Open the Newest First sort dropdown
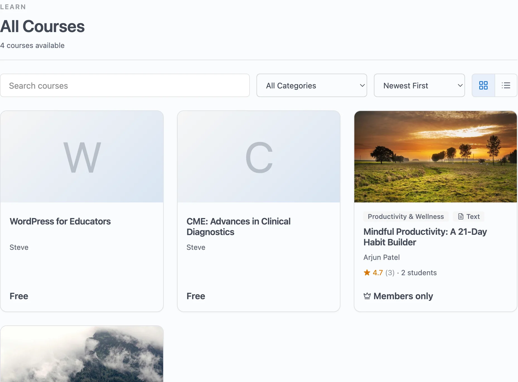 click(x=419, y=85)
